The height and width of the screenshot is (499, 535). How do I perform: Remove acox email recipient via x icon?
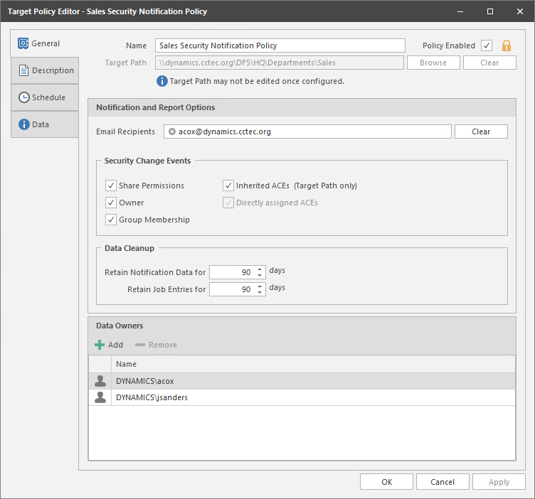click(x=172, y=132)
